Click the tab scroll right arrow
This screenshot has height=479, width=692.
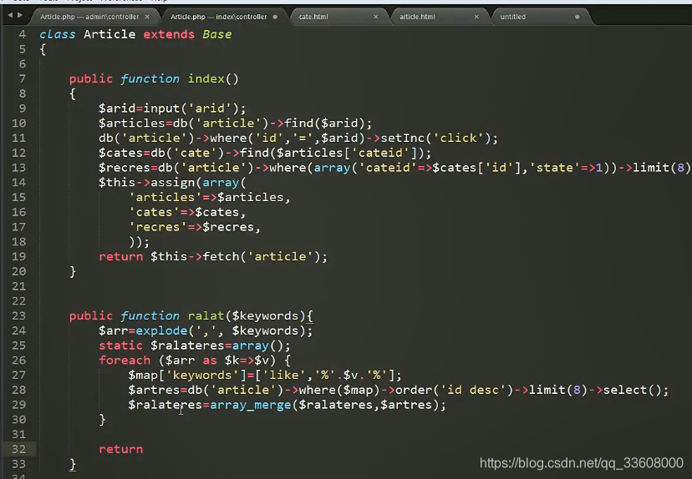tap(19, 15)
